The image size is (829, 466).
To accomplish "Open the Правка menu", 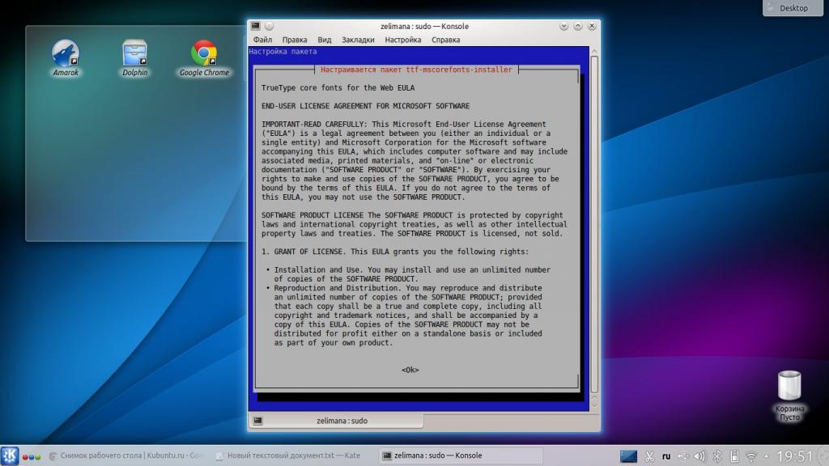I will pyautogui.click(x=295, y=40).
